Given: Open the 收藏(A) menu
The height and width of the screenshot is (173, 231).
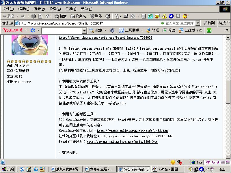Looking at the screenshot, I should [x=55, y=9].
